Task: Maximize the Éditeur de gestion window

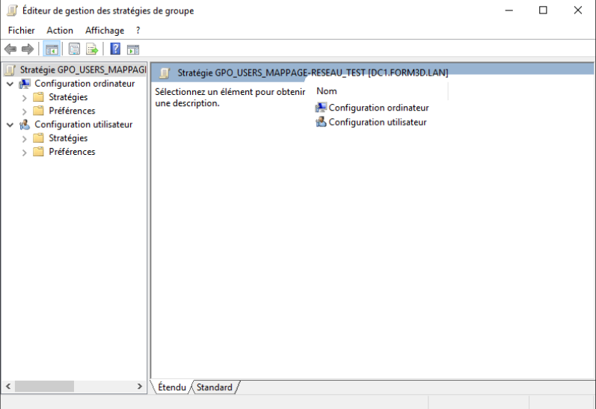Action: point(543,10)
